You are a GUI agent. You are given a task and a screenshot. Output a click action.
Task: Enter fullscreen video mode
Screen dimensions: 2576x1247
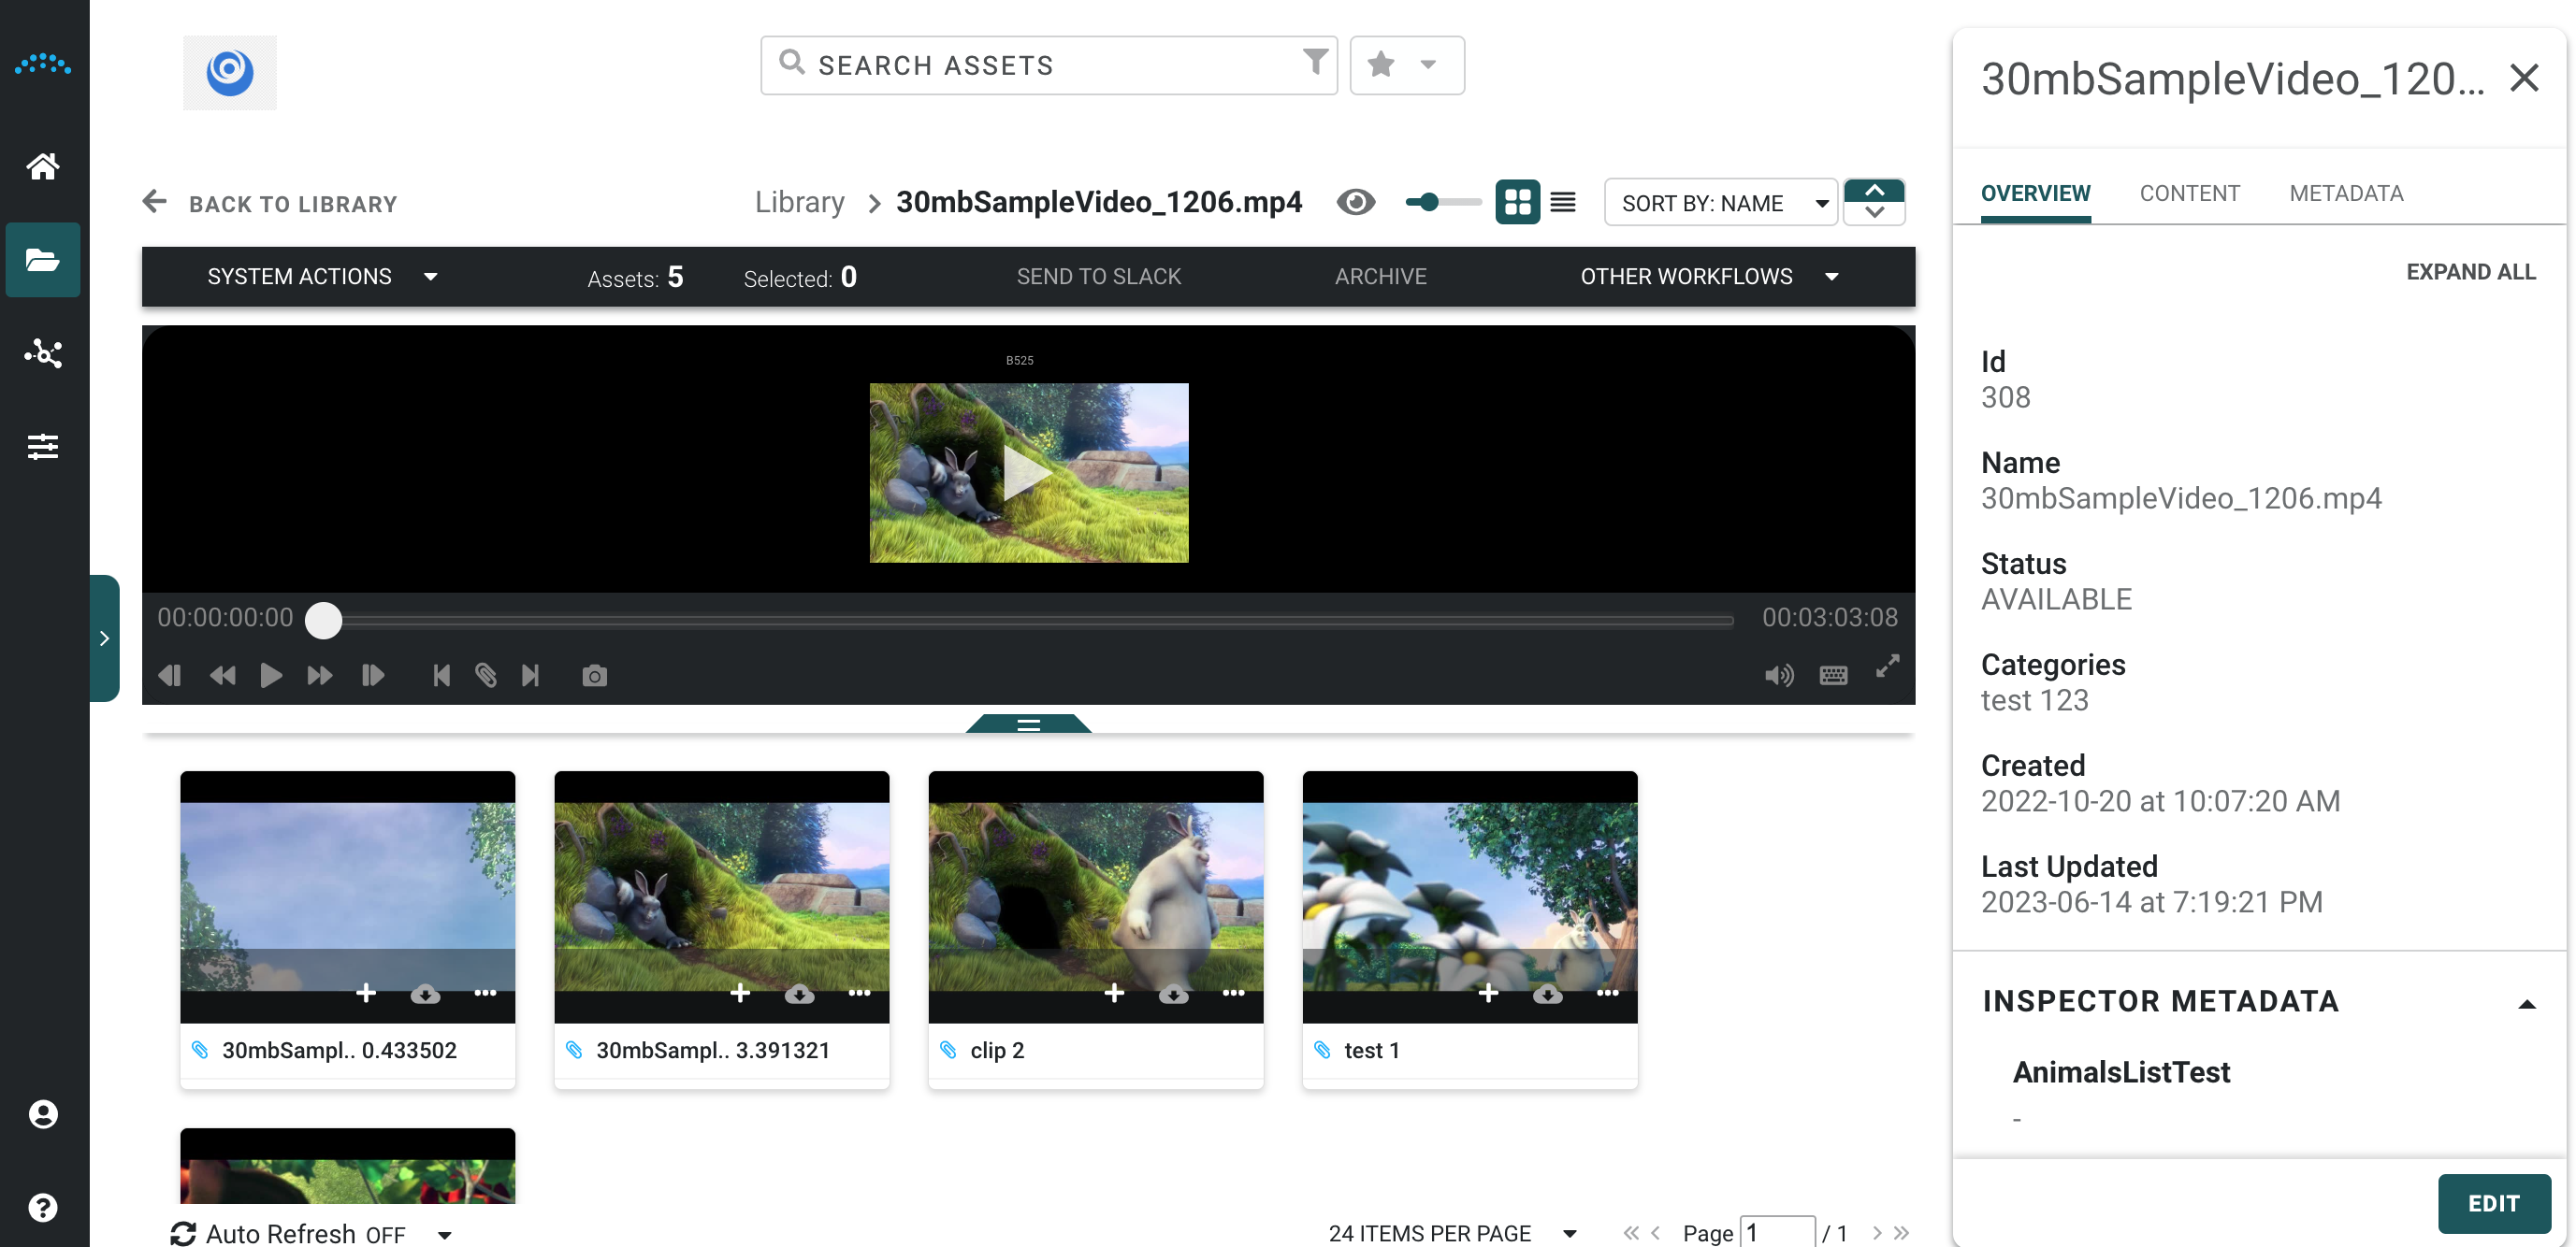1887,666
